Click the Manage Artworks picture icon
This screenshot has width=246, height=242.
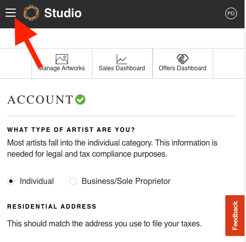click(62, 59)
